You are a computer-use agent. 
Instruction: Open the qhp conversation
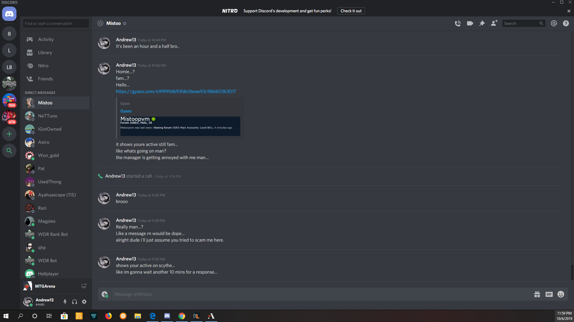[x=56, y=248]
